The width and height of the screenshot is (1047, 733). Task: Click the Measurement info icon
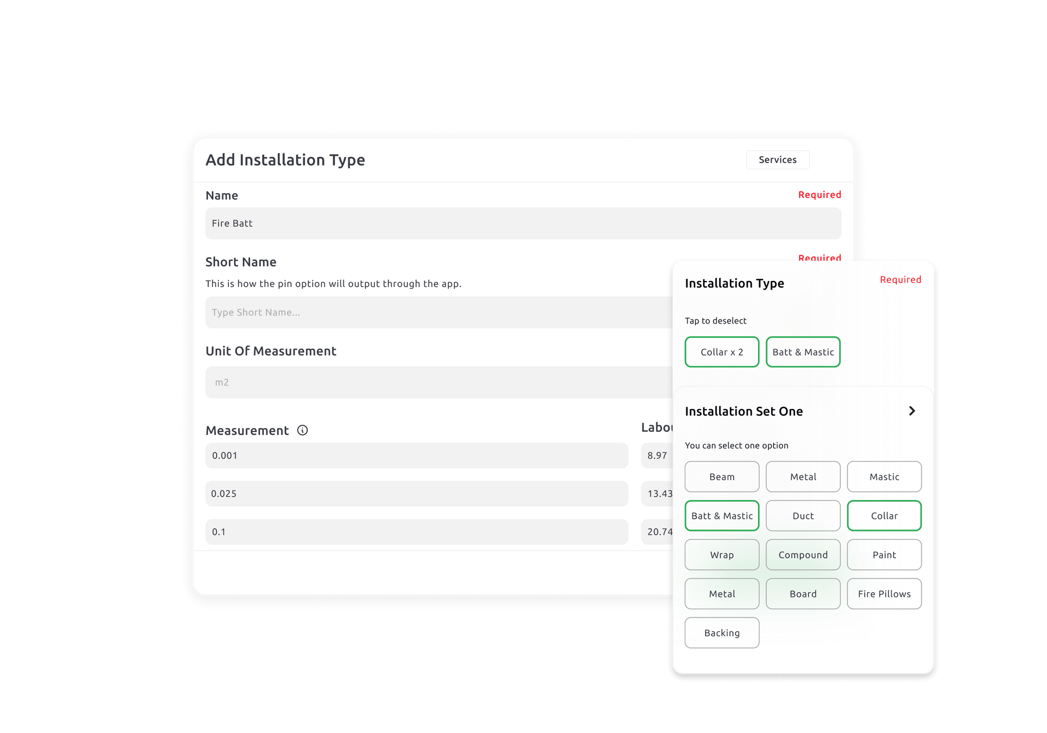[x=303, y=430]
